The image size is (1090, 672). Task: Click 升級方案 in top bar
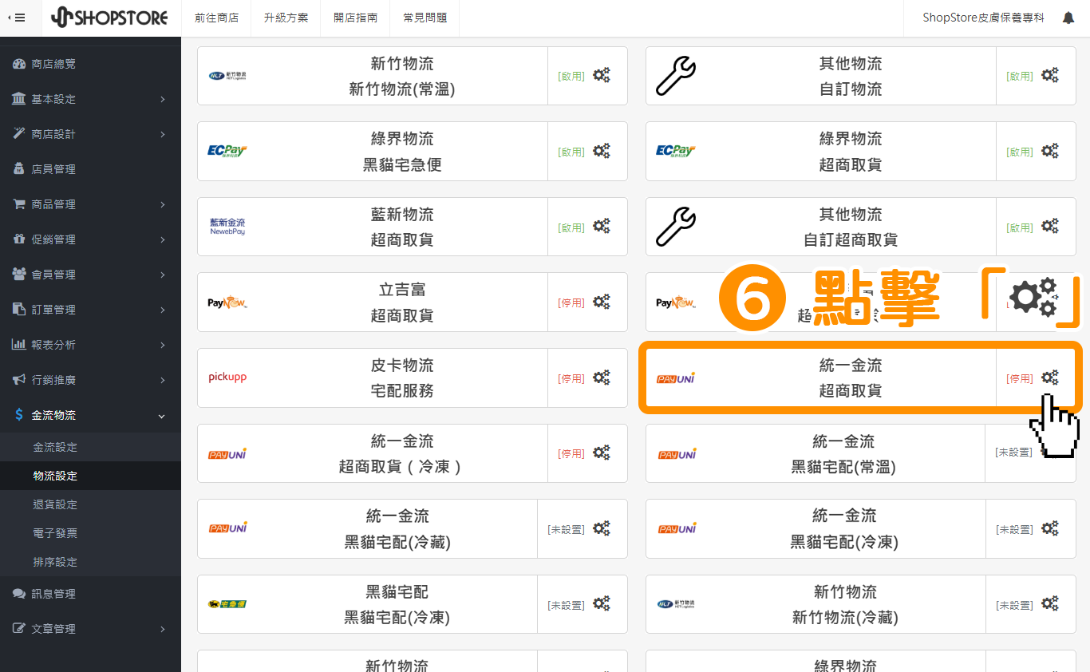point(286,18)
